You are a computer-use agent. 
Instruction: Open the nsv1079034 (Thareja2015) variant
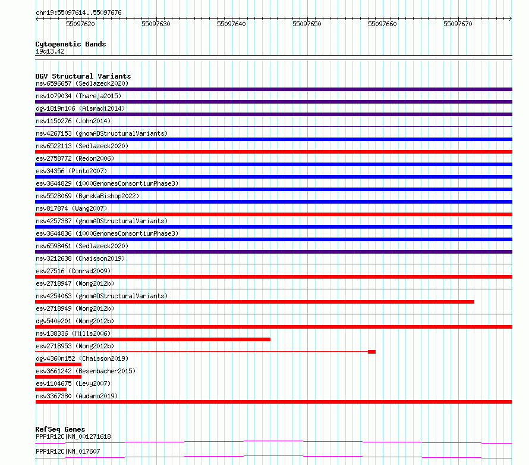click(78, 96)
